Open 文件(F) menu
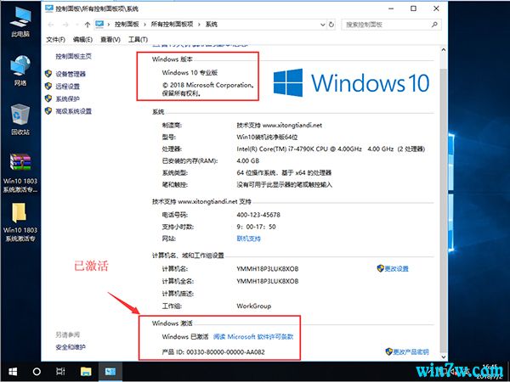This screenshot has height=382, width=510. pos(55,39)
